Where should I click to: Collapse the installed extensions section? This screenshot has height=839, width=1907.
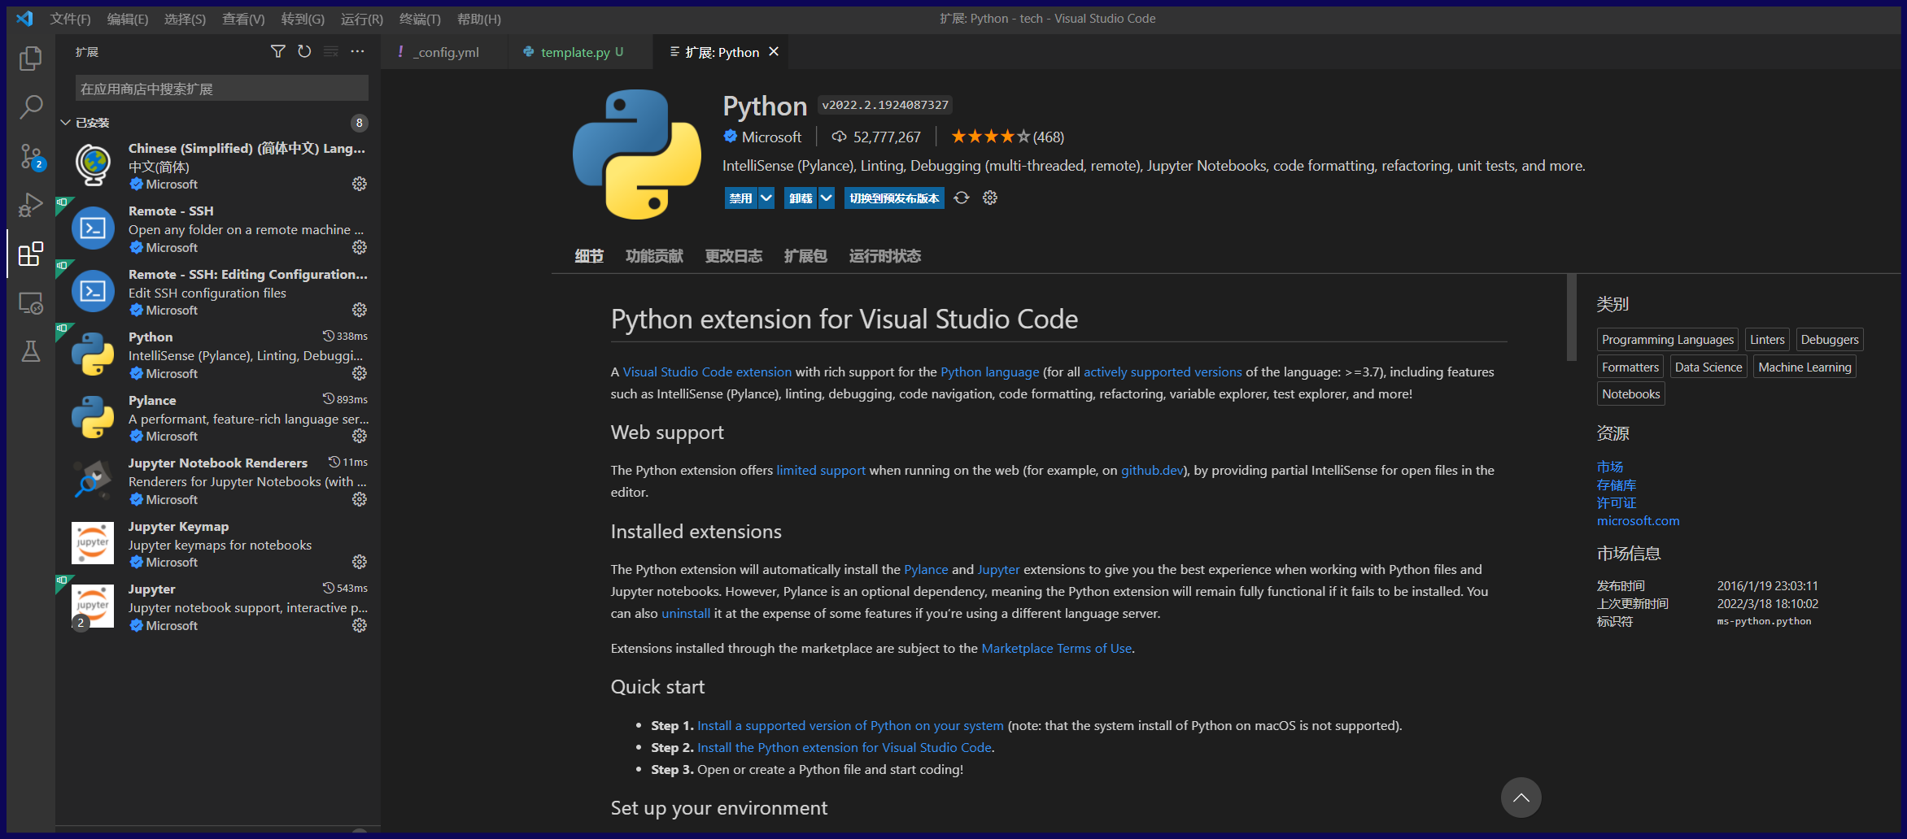coord(66,123)
